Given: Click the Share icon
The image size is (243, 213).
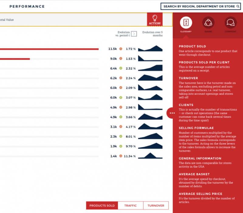Looking at the screenshot, I should click(x=208, y=22).
